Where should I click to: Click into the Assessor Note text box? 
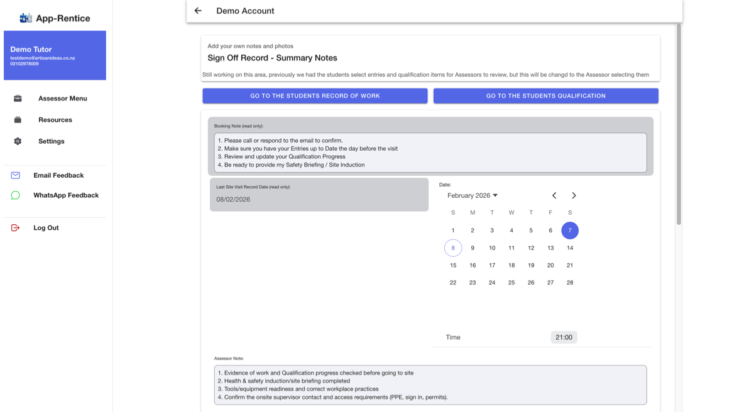[430, 385]
